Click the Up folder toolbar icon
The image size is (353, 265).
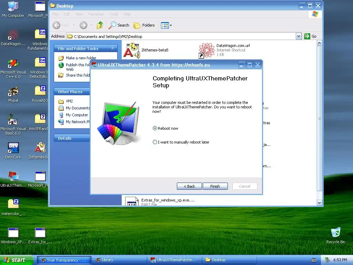point(100,25)
